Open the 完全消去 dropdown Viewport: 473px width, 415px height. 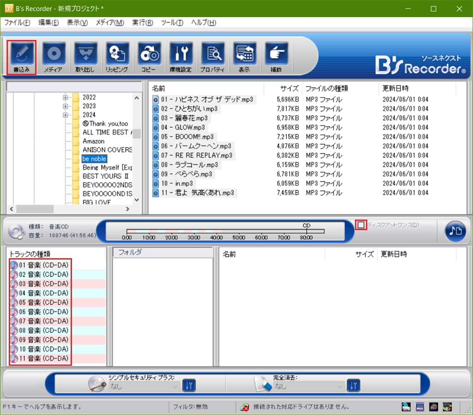[x=309, y=386]
